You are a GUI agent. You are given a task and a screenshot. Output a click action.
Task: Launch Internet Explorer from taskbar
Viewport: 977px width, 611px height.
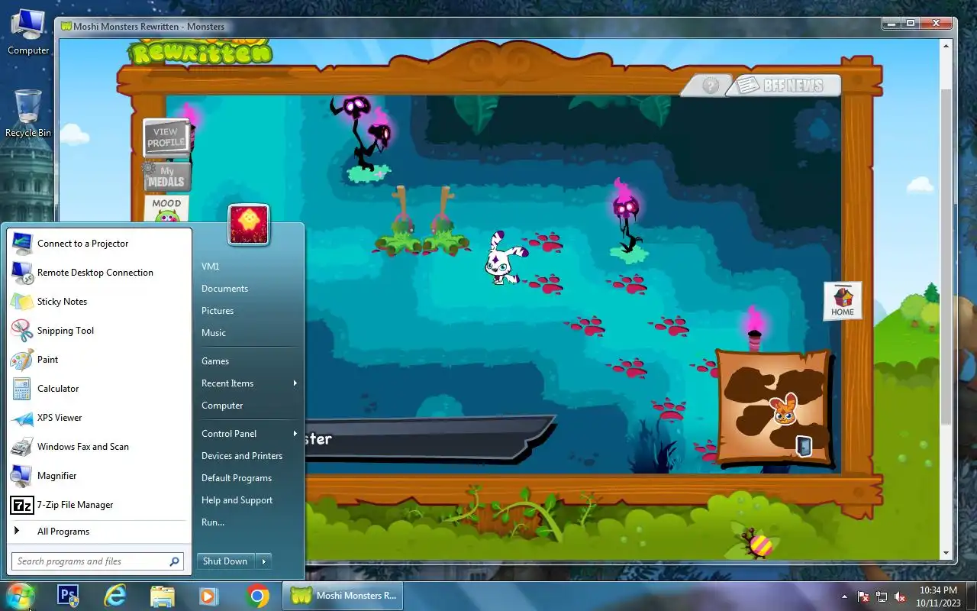(115, 596)
